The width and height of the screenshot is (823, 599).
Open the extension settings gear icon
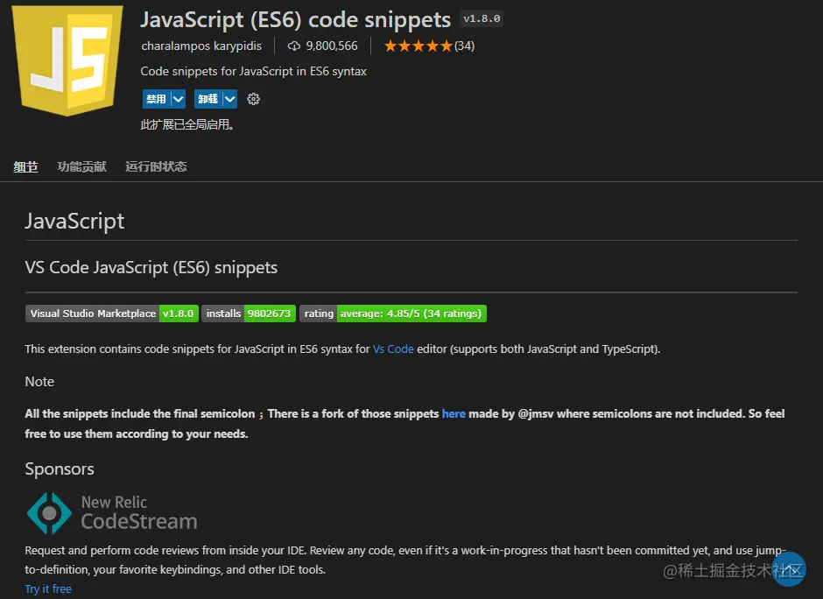point(253,99)
